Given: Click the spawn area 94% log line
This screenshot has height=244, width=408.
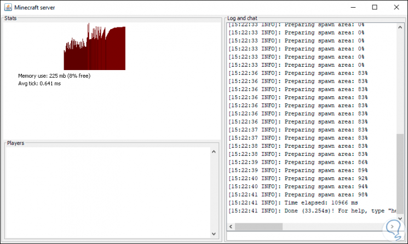Looking at the screenshot, I should (298, 187).
